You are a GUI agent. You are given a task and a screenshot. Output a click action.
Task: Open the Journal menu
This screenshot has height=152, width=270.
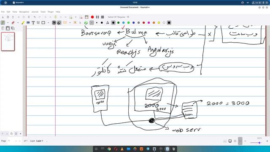coord(35,12)
